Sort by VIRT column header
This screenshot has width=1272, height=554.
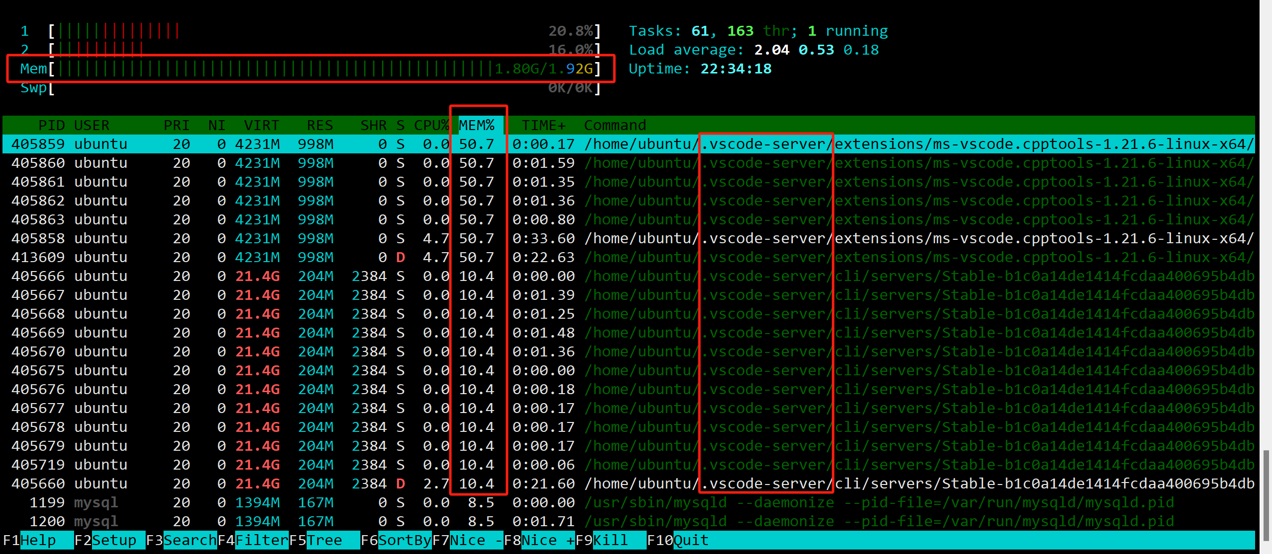261,125
